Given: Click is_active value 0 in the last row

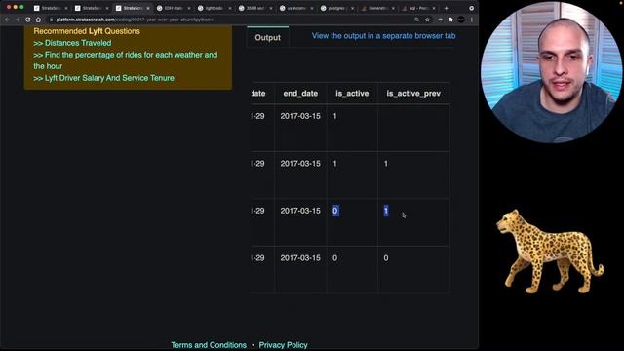Looking at the screenshot, I should tap(334, 258).
